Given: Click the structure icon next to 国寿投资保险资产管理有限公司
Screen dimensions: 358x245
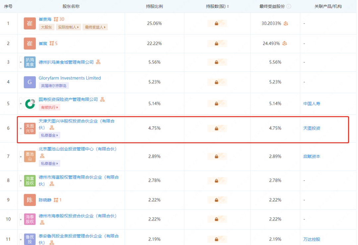Looking at the screenshot, I should pos(102,100).
